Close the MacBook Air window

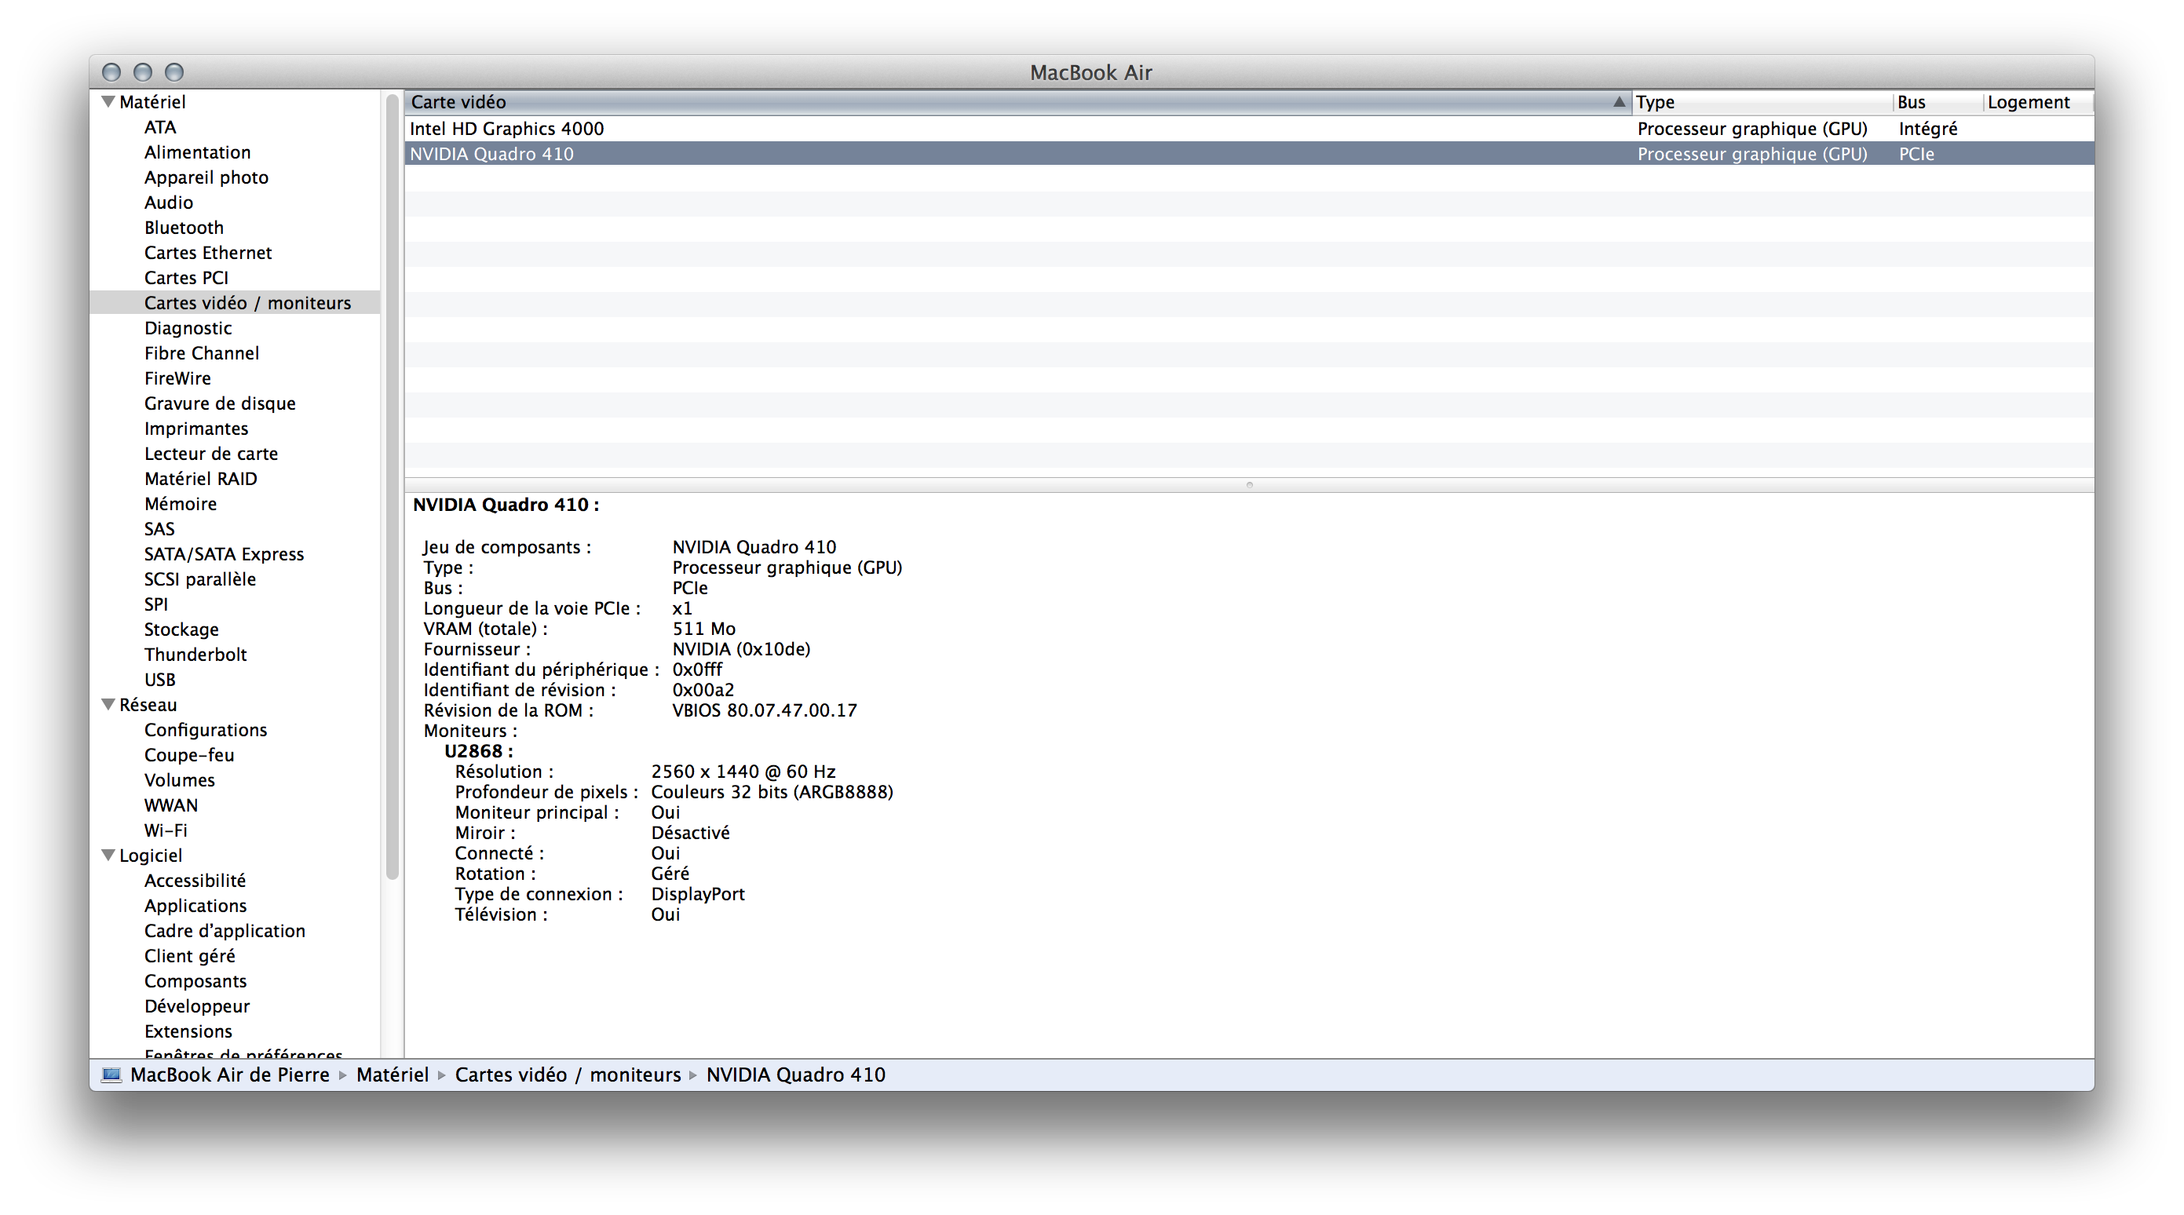pos(111,73)
